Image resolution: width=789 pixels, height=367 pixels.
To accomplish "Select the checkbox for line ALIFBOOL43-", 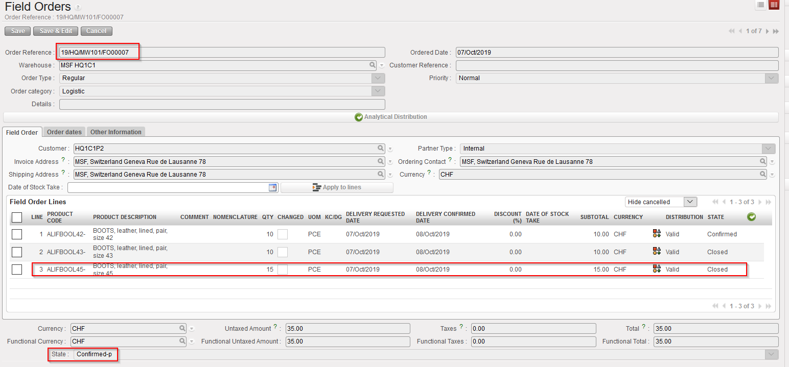I will (17, 252).
